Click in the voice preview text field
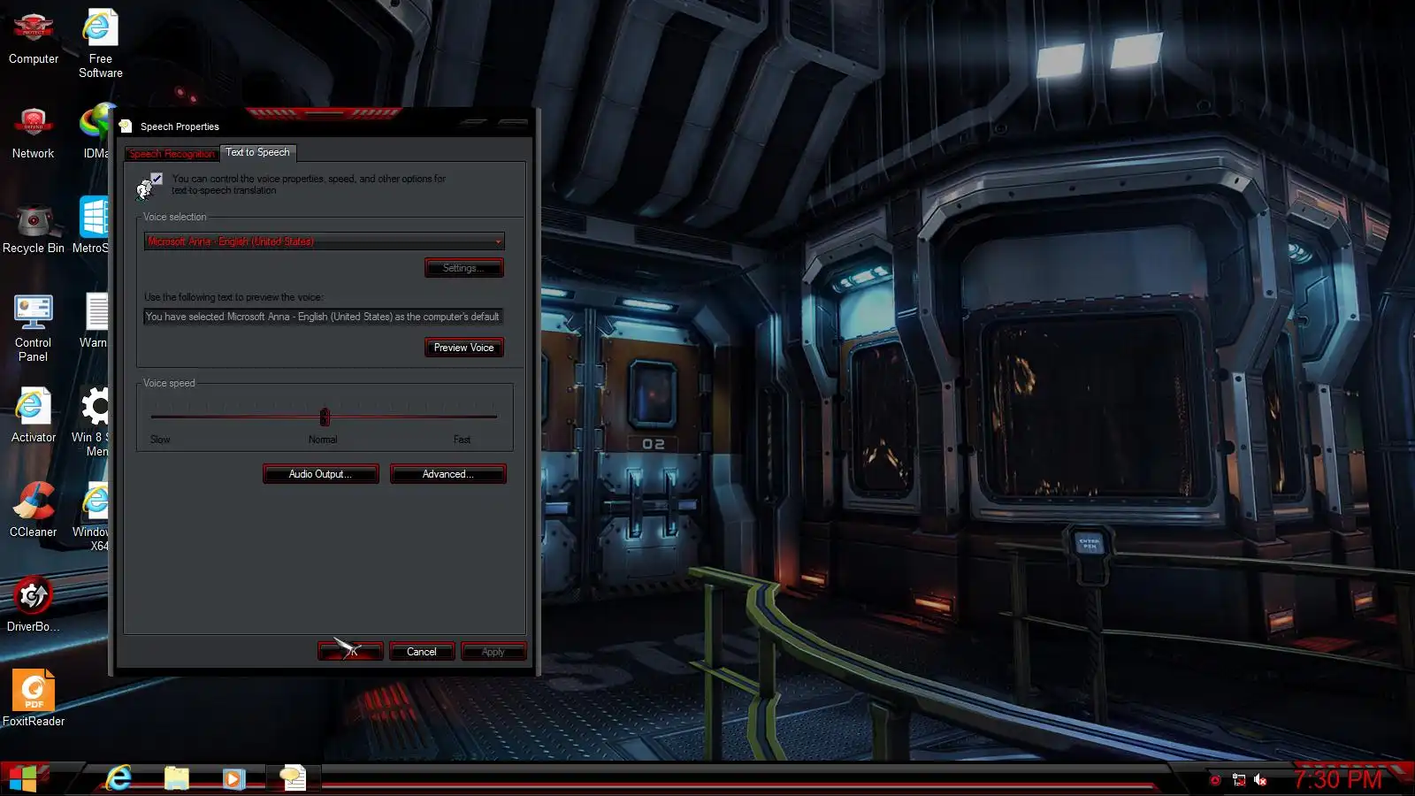Image resolution: width=1415 pixels, height=796 pixels. coord(323,317)
